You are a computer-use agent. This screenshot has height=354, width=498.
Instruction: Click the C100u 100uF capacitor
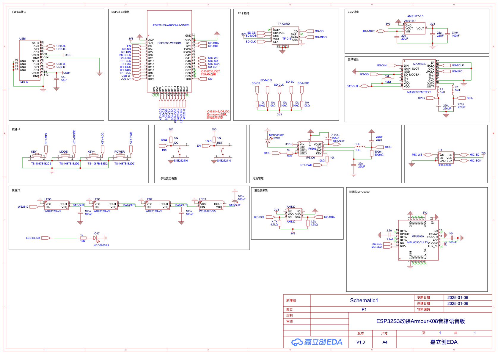[328, 138]
